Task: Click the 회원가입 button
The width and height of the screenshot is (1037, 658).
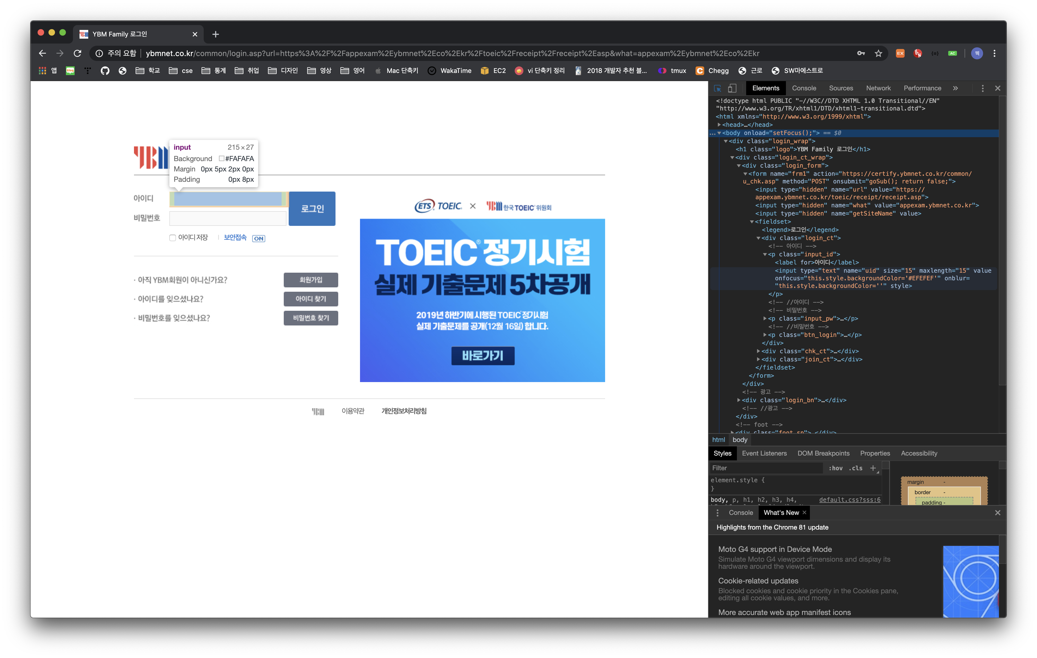Action: (310, 280)
